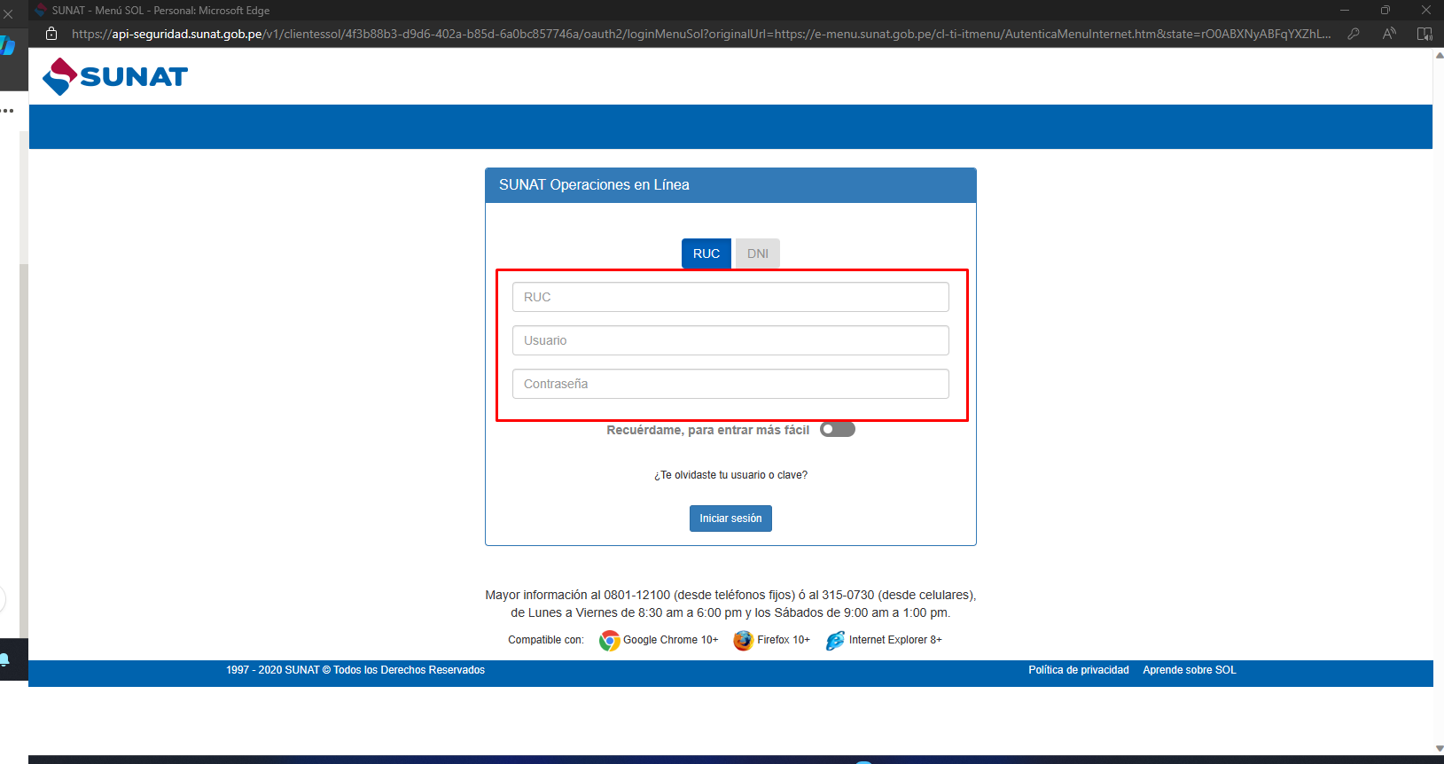Start Read Aloud from the address bar
This screenshot has width=1444, height=764.
(1389, 34)
